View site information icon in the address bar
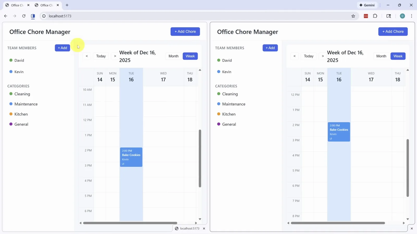The width and height of the screenshot is (417, 234). click(x=44, y=16)
